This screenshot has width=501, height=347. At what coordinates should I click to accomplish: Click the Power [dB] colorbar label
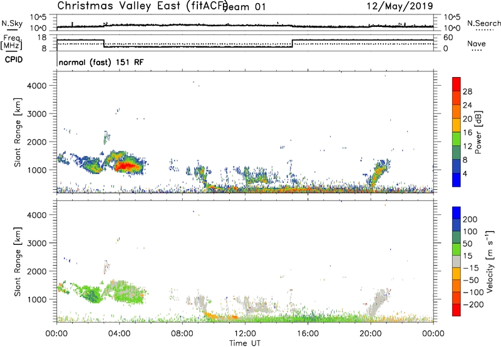coord(478,132)
